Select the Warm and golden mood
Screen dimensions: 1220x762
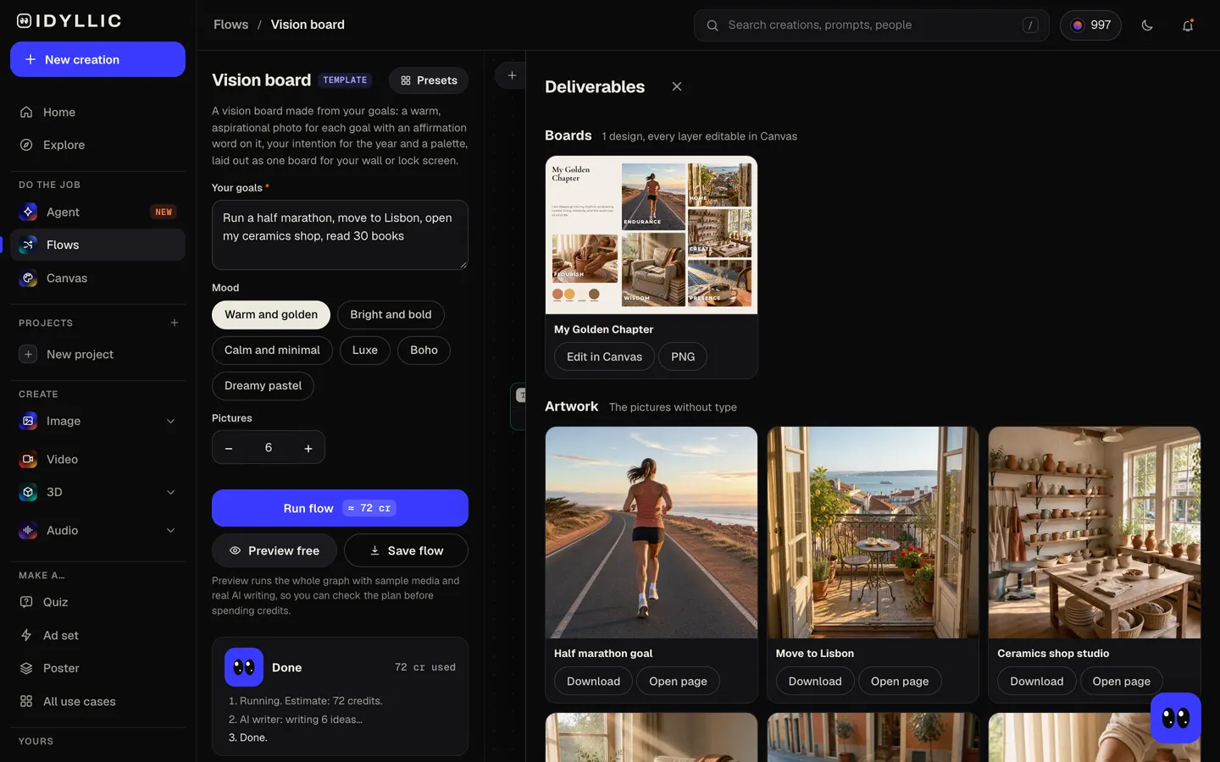(x=271, y=314)
